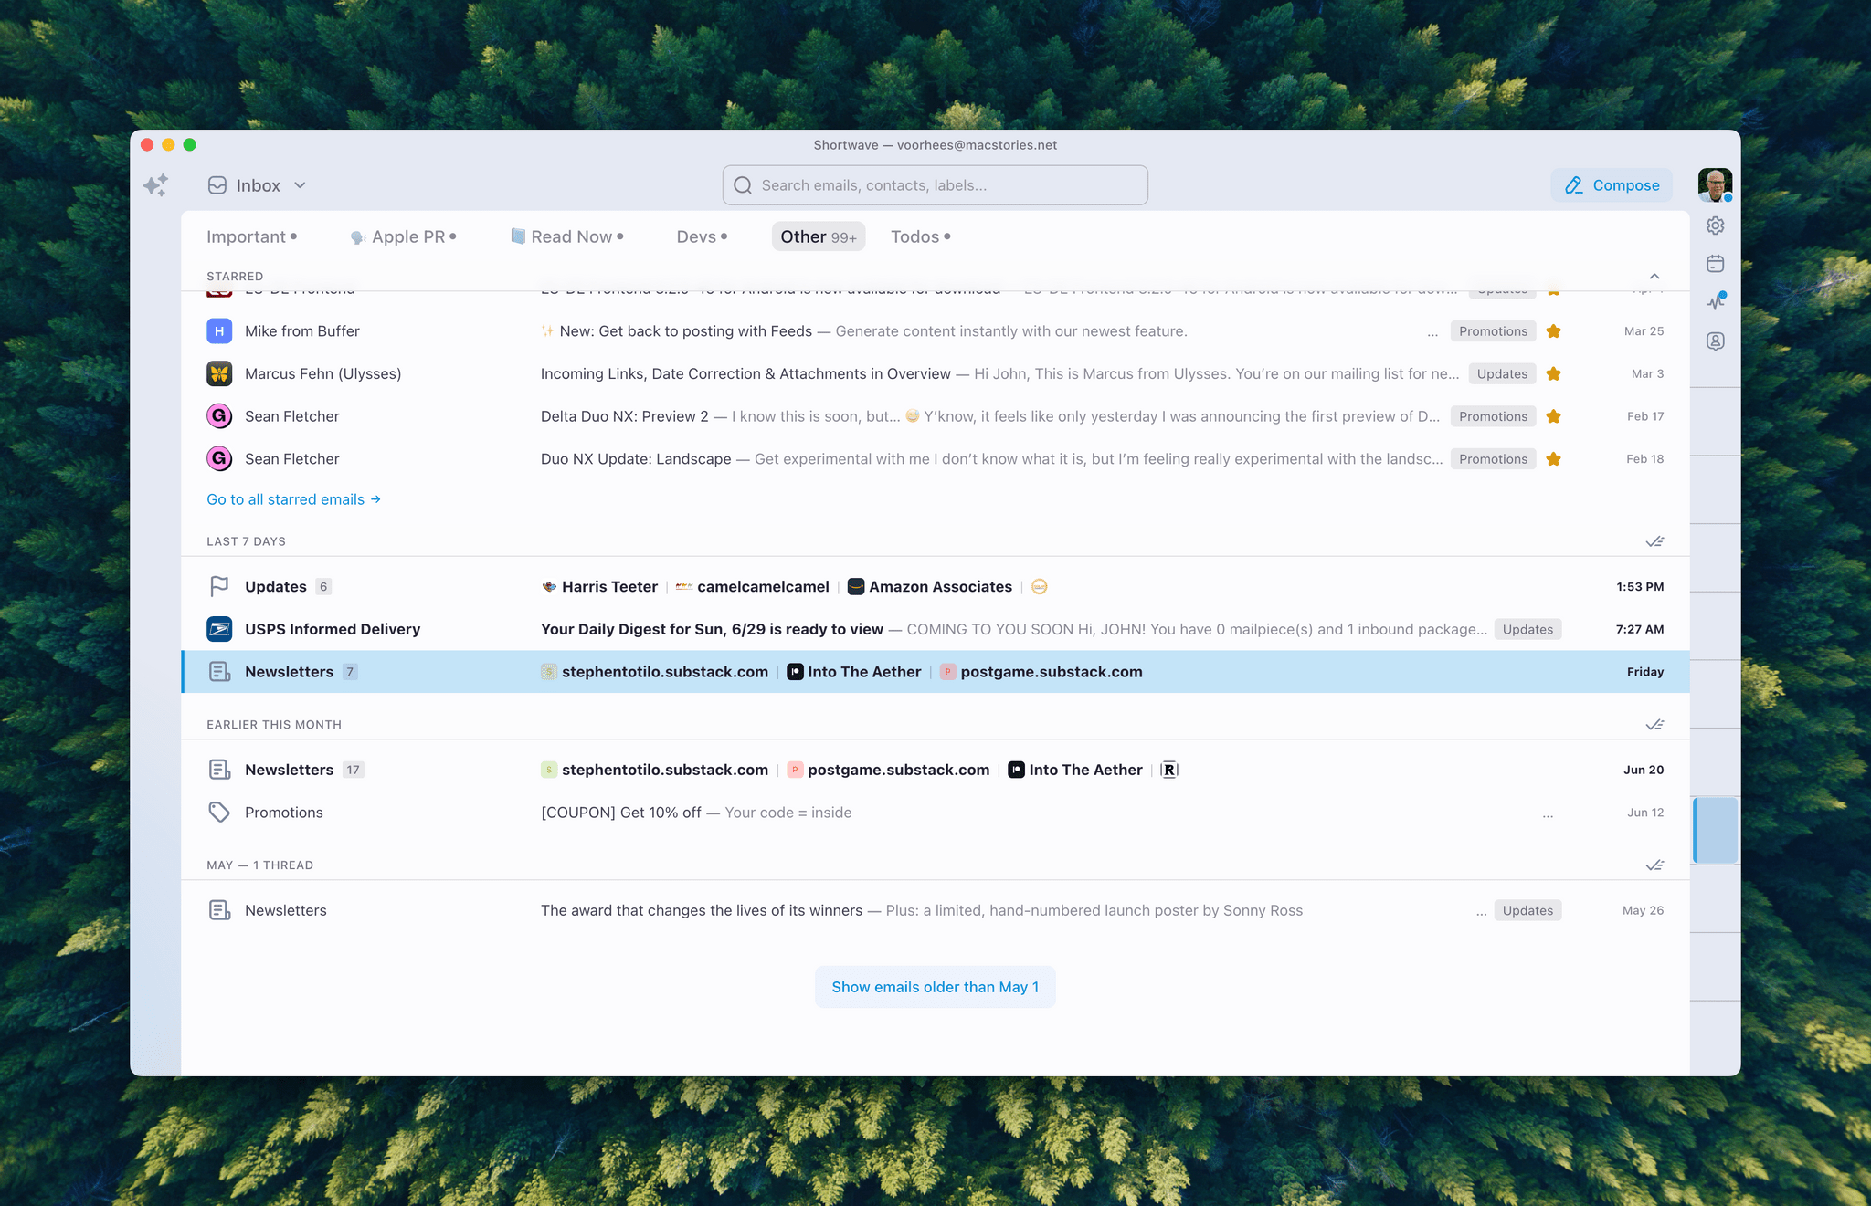Viewport: 1871px width, 1206px height.
Task: Switch to the Todos tab
Action: tap(921, 236)
